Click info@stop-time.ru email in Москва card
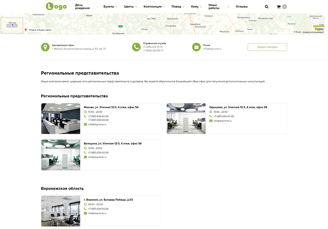328x229 pixels. (97, 124)
